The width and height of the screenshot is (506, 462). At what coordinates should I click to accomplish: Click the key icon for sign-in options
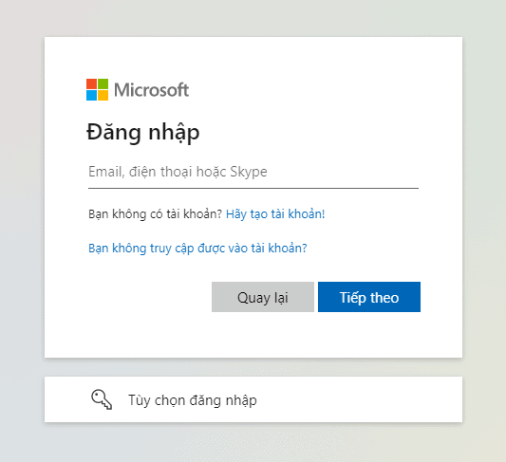coord(102,399)
